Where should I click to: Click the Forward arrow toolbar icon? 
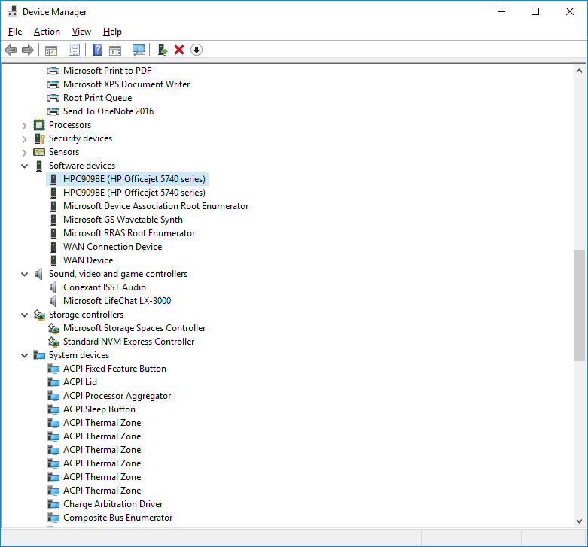28,50
